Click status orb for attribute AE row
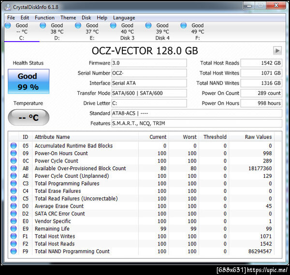The image size is (290, 275). click(14, 176)
